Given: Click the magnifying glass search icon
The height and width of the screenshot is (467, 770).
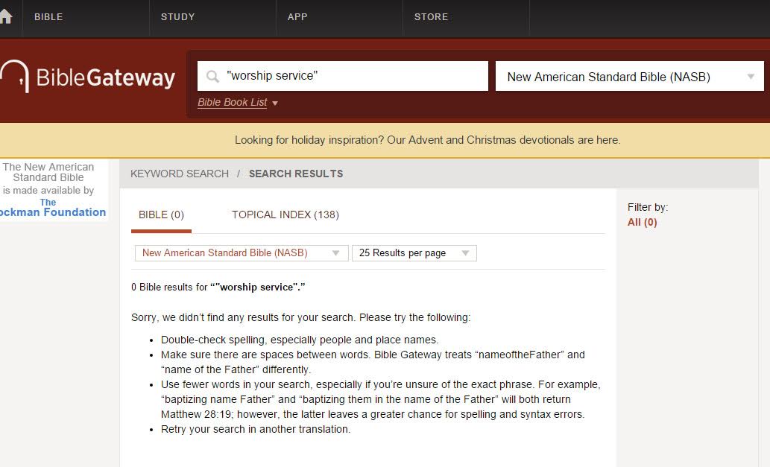Looking at the screenshot, I should click(x=212, y=76).
